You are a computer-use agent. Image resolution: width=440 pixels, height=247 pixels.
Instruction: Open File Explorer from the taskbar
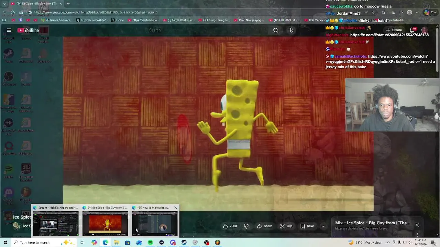[117, 243]
